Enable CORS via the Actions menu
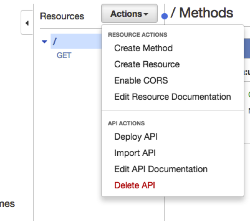Viewport: 250px width, 221px height. [x=141, y=80]
